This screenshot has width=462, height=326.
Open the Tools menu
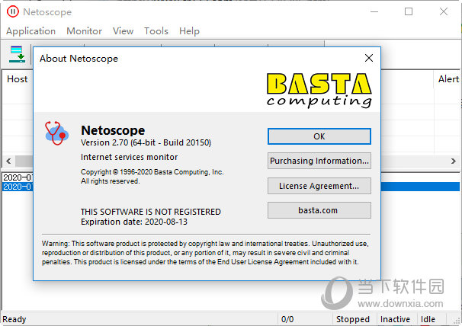(x=156, y=31)
